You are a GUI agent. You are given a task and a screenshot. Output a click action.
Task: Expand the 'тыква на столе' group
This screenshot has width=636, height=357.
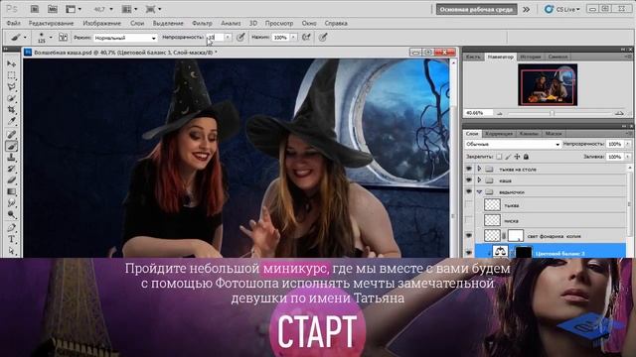coord(479,169)
